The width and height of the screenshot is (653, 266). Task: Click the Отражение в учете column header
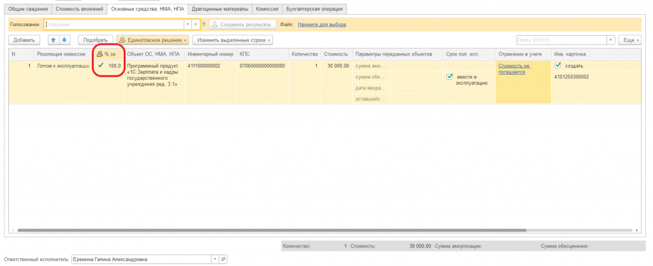tap(523, 54)
